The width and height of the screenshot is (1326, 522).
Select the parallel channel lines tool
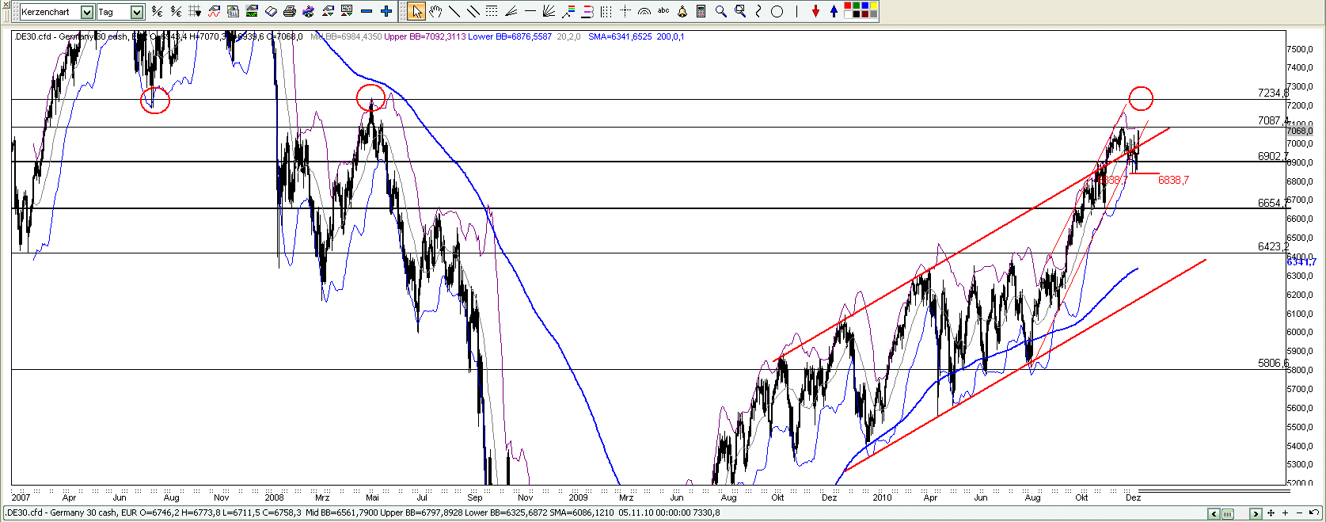pos(473,11)
